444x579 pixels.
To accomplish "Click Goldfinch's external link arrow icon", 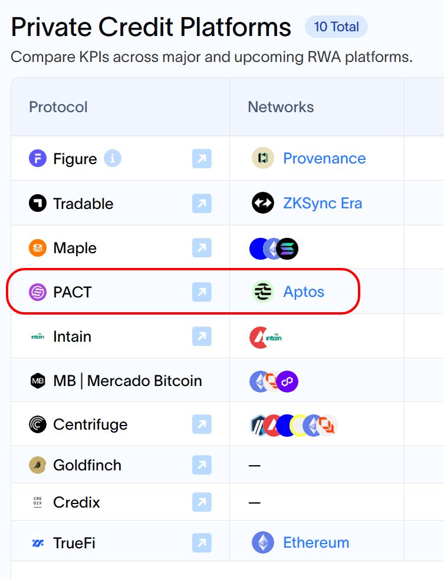I will click(202, 465).
